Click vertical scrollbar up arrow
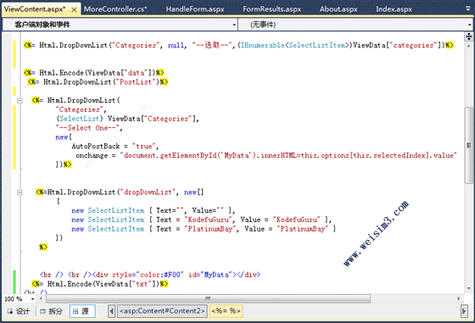475x323 pixels. pos(468,47)
